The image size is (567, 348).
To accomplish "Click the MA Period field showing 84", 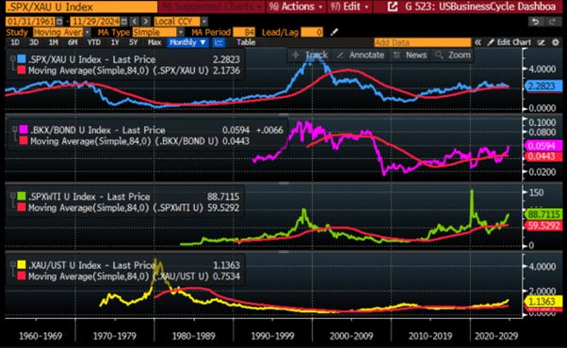I will tap(244, 32).
